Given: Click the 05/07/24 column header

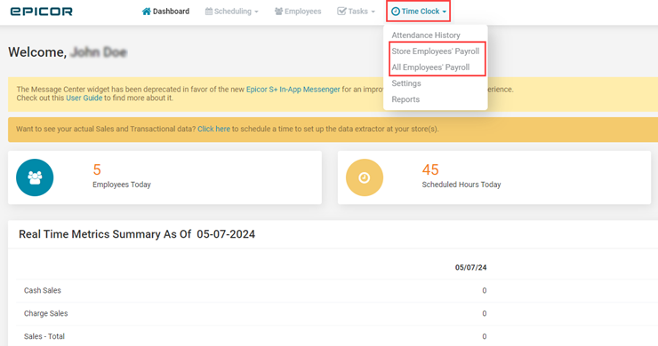Looking at the screenshot, I should point(471,267).
